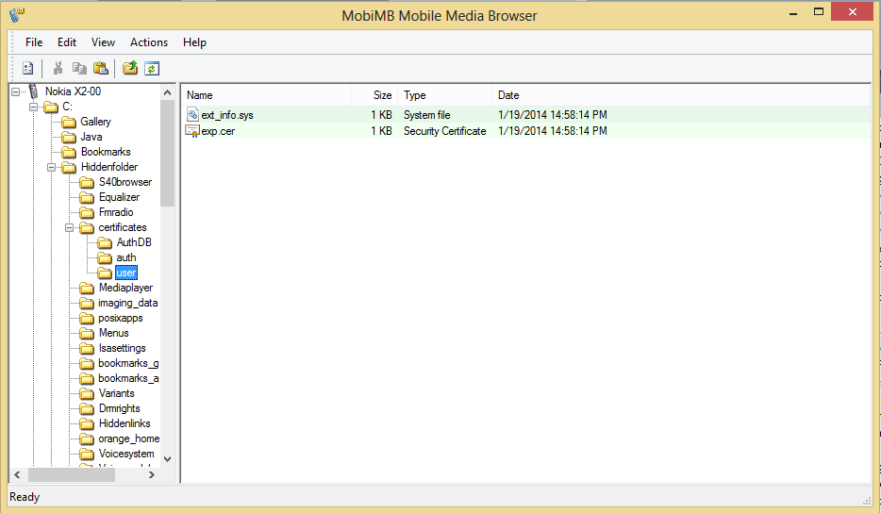Click the Equalizer folder icon
This screenshot has width=881, height=513.
click(x=87, y=197)
